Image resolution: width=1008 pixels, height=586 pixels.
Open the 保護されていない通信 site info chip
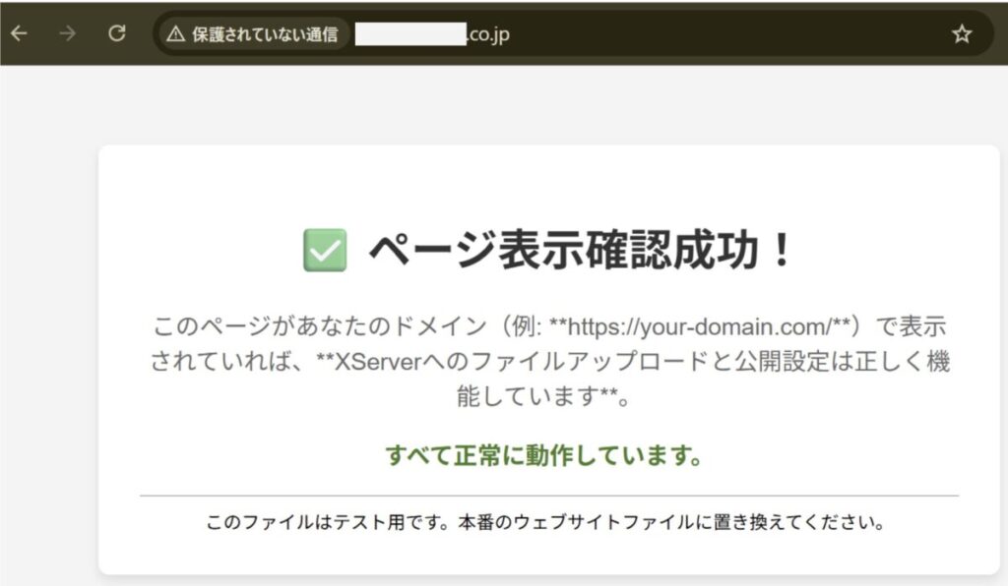click(254, 34)
